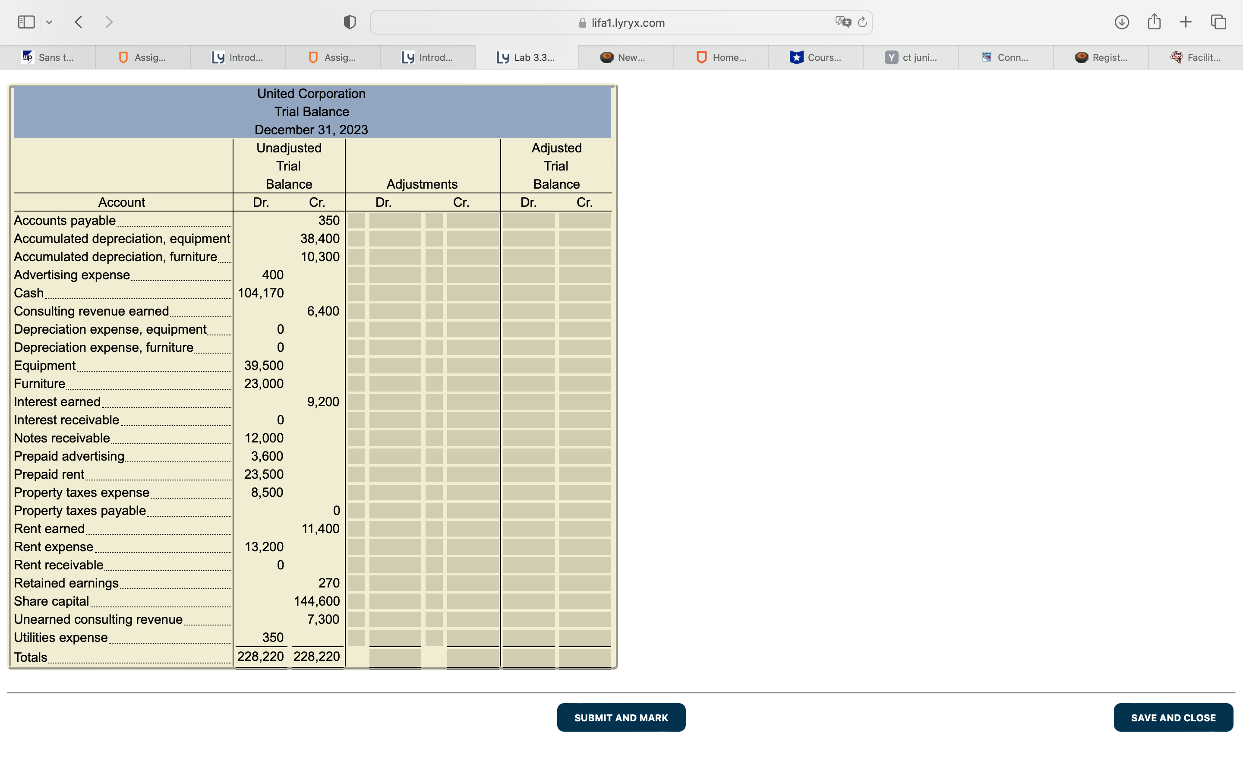Switch to the Lab 3.3 tab
Screen dimensions: 1243x777
coord(527,57)
